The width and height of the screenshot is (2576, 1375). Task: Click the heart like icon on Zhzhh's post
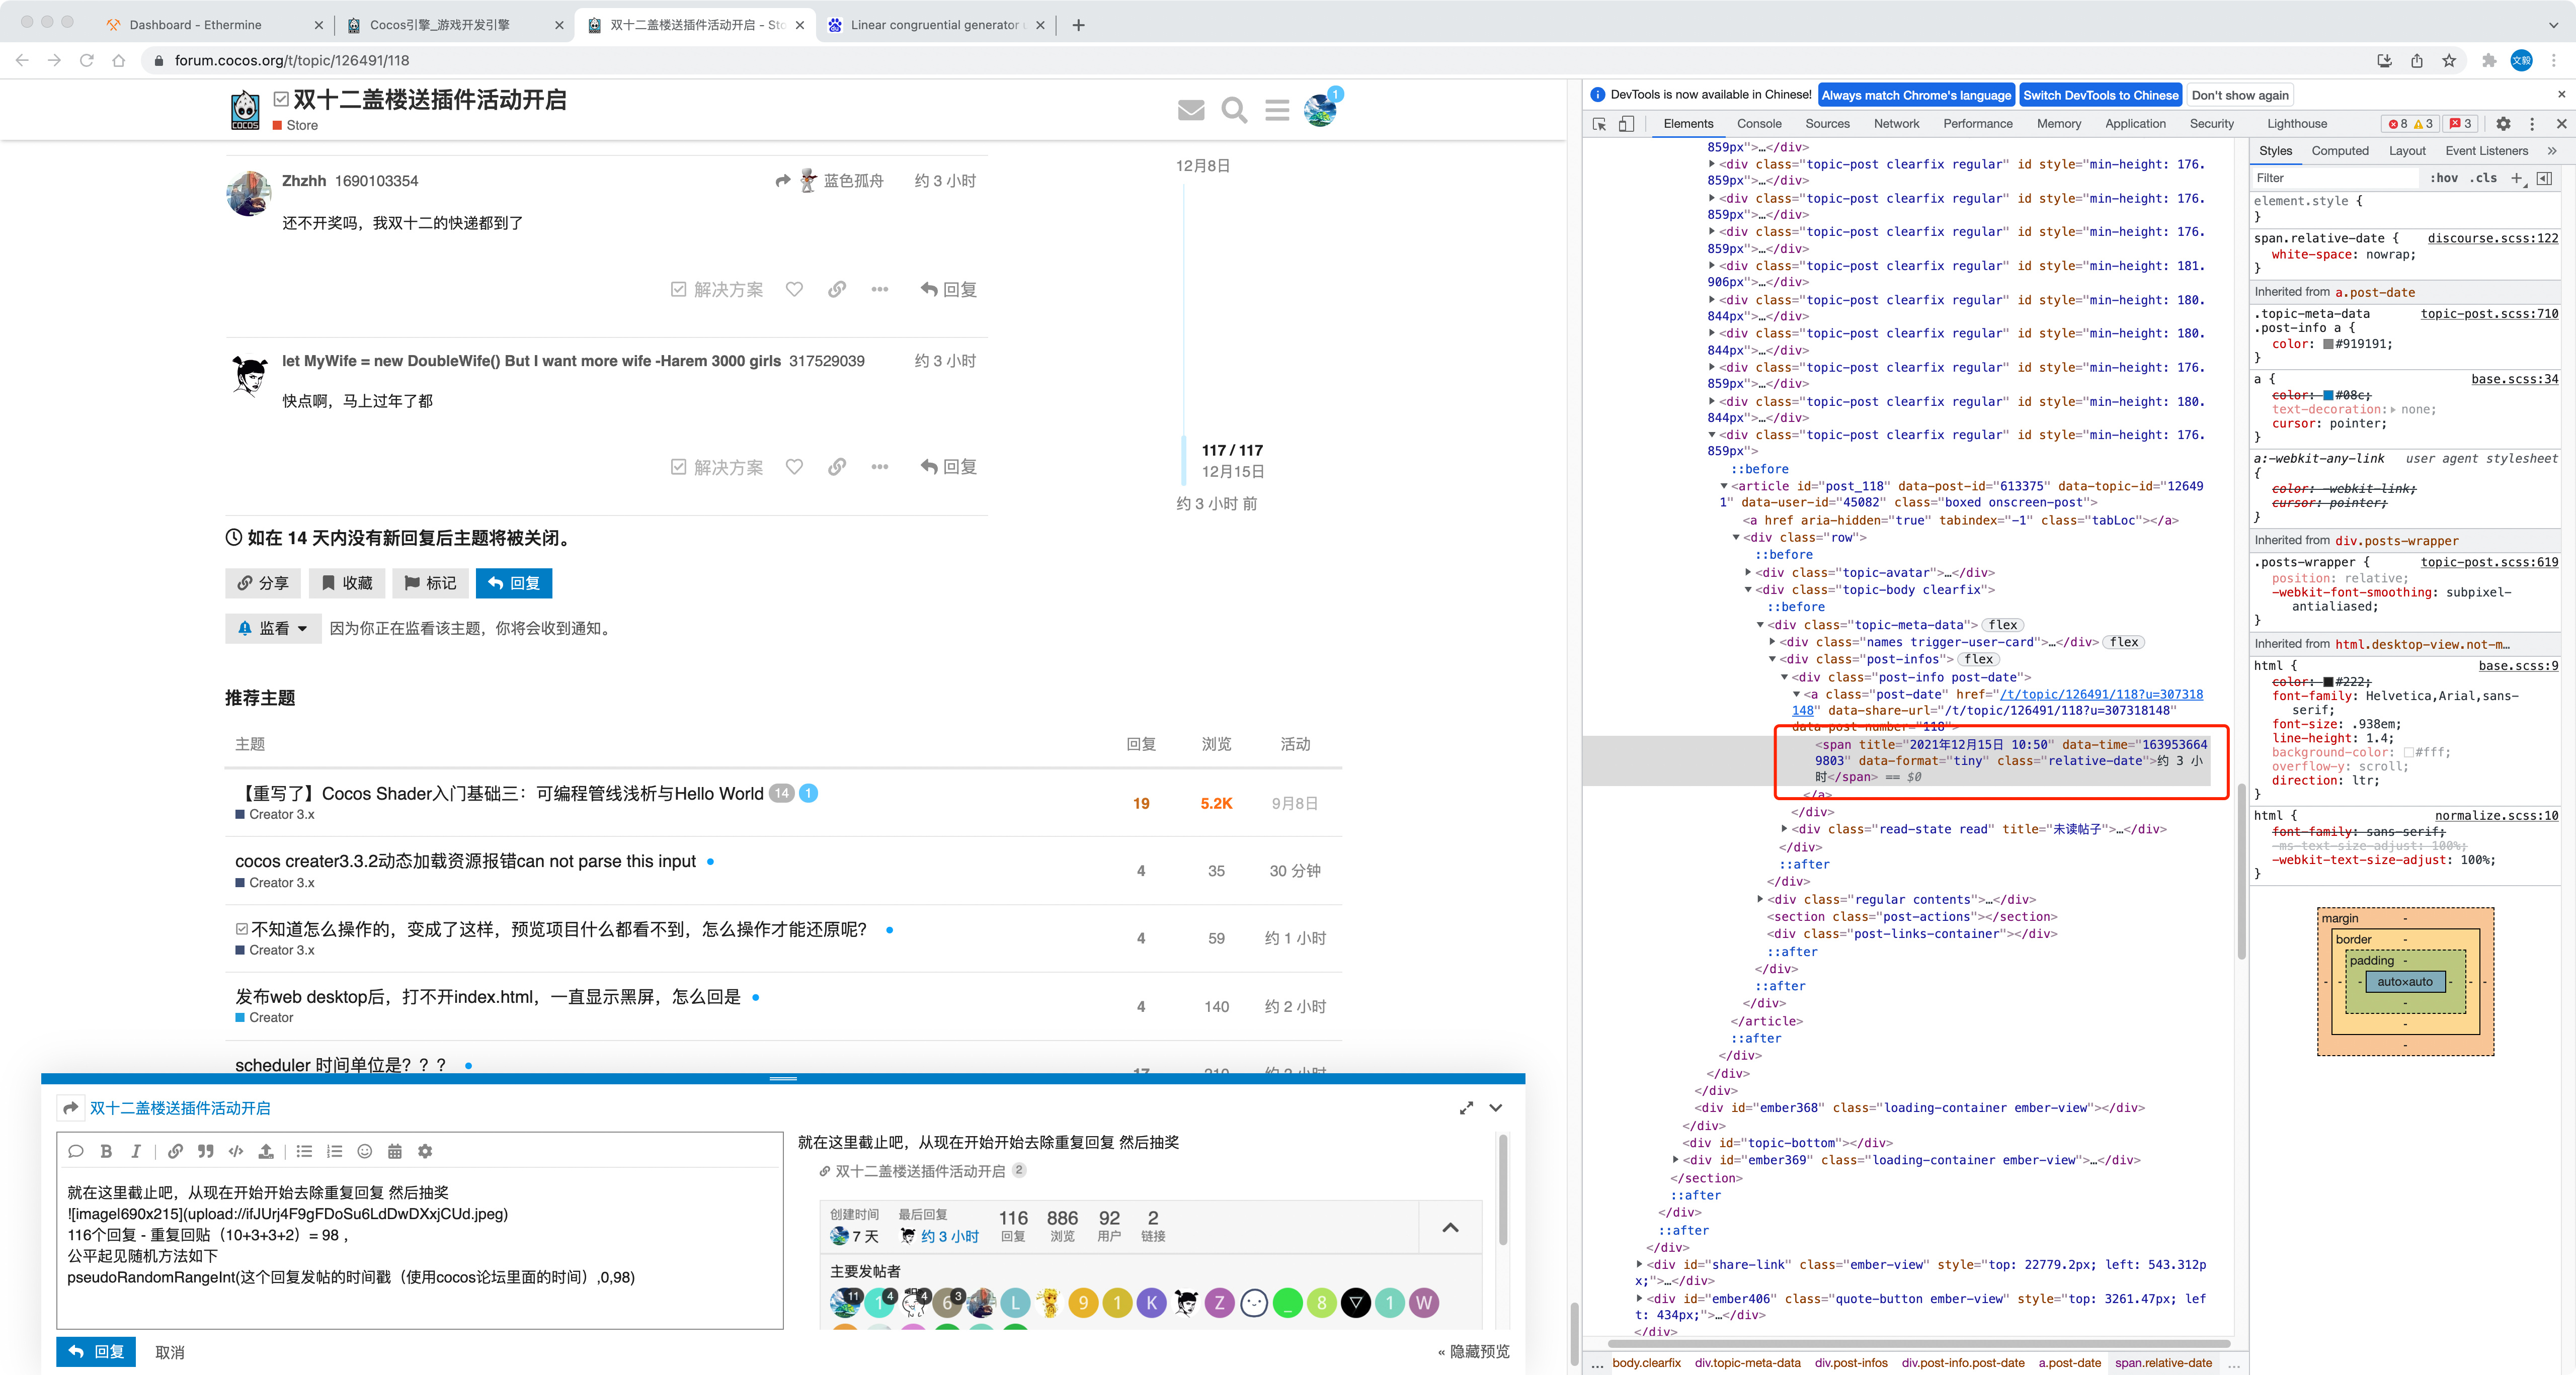coord(794,289)
